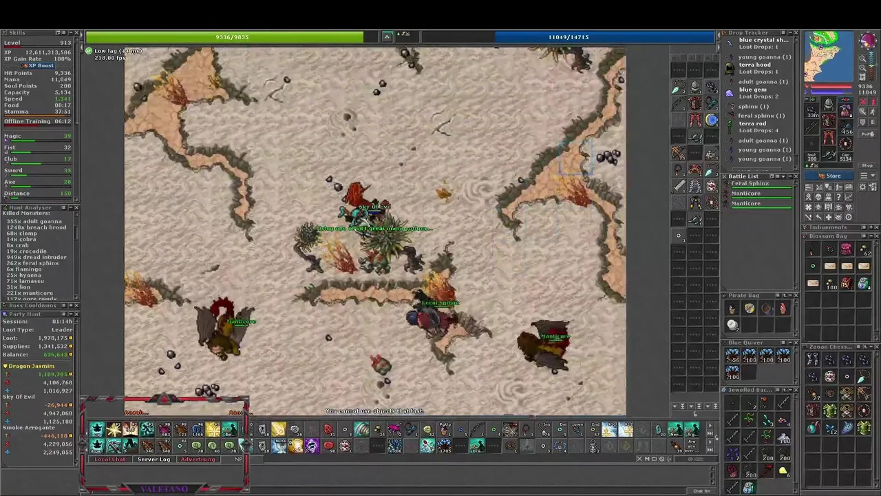This screenshot has width=881, height=496.
Task: Click the Level progress bar in Skills
Action: [x=39, y=48]
